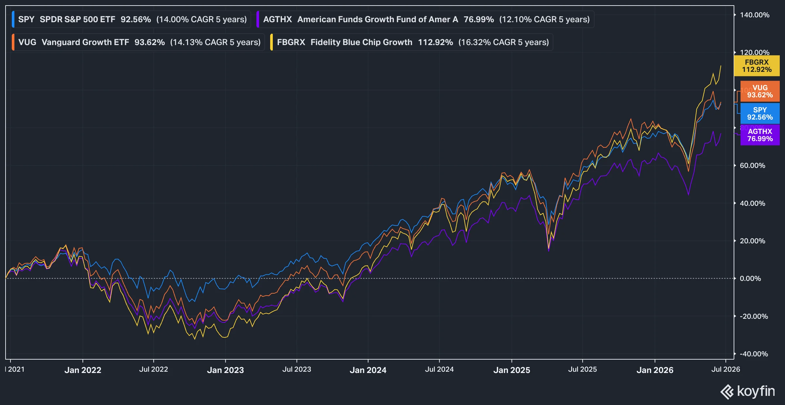Screen dimensions: 785x405
Task: Click the VUG Vanguard Growth ETF legend
Action: [x=138, y=42]
